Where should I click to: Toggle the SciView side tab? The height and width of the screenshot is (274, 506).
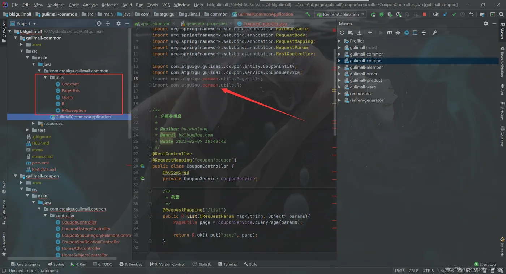502,111
